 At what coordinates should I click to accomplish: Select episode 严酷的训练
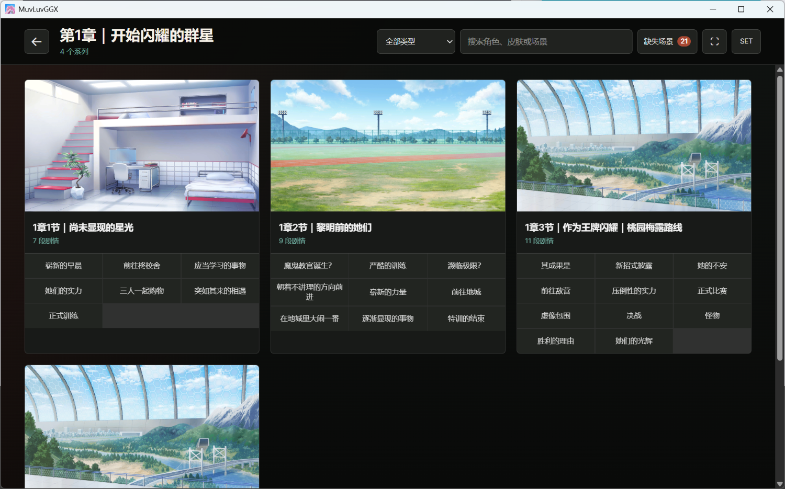point(388,266)
